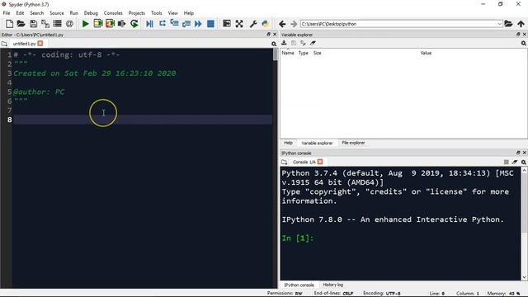Viewport: 528px width, 297px height.
Task: Select the Console 1/A tab
Action: click(304, 163)
